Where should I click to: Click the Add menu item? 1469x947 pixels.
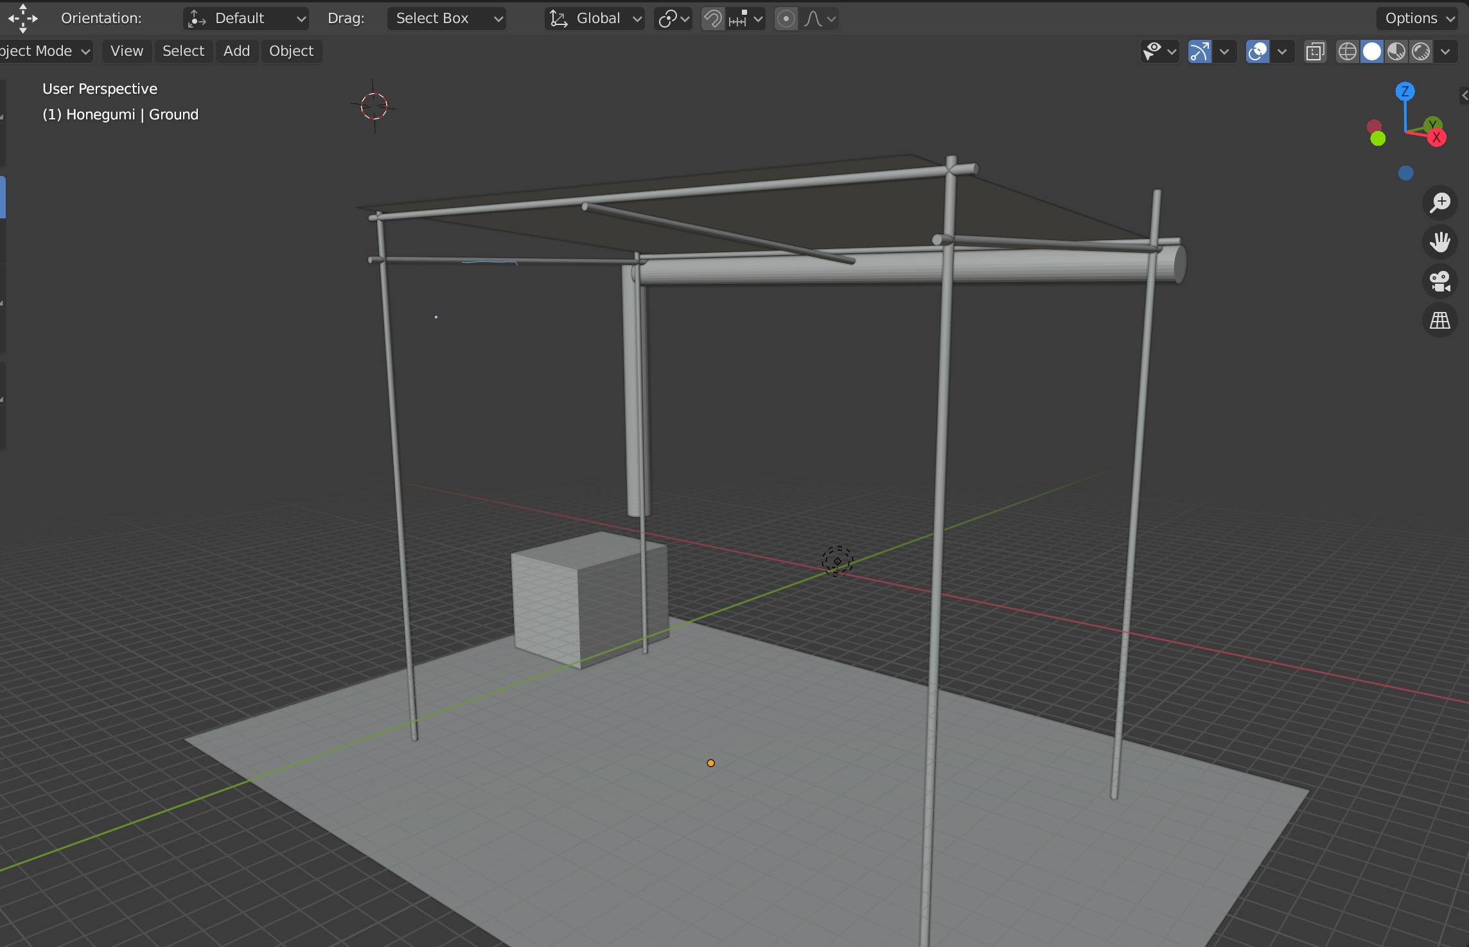pyautogui.click(x=234, y=50)
